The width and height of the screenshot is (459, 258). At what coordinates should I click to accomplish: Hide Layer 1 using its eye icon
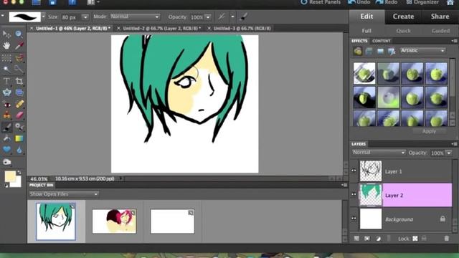(x=354, y=171)
